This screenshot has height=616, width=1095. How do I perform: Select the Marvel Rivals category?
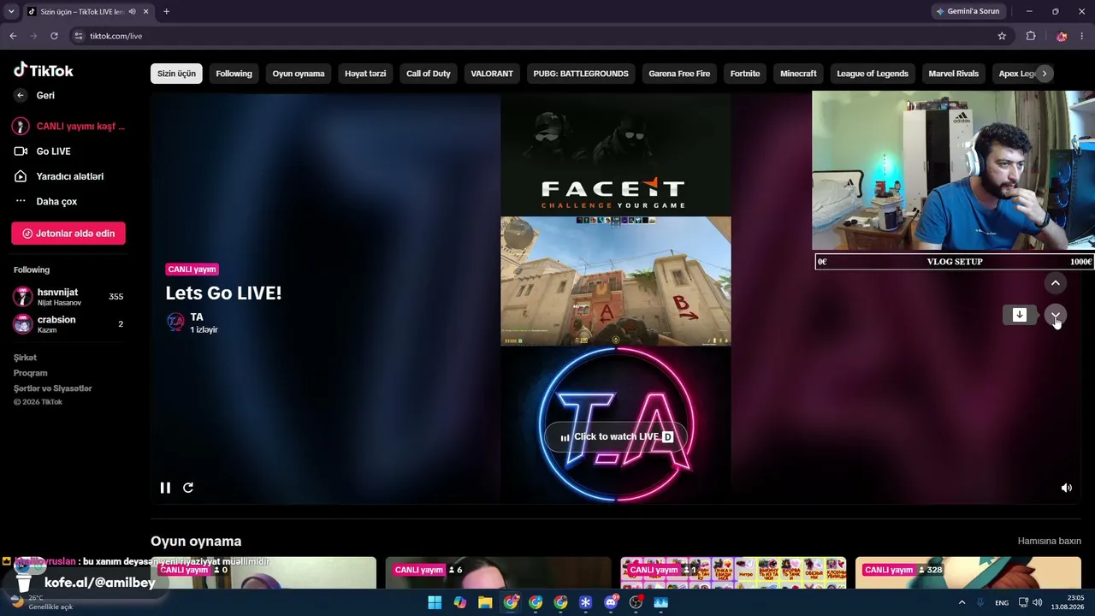coord(954,74)
